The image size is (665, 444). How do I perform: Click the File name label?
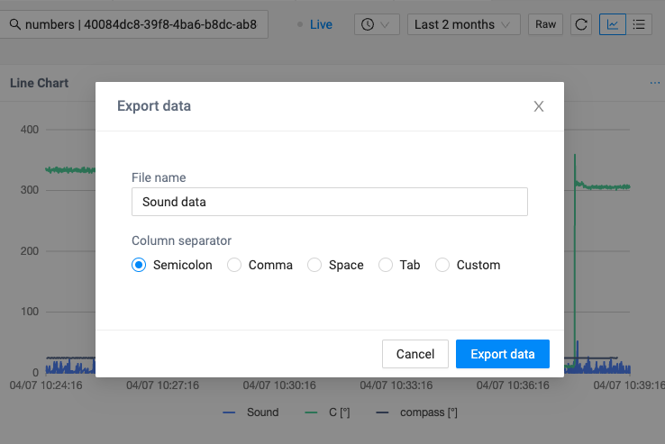click(159, 177)
